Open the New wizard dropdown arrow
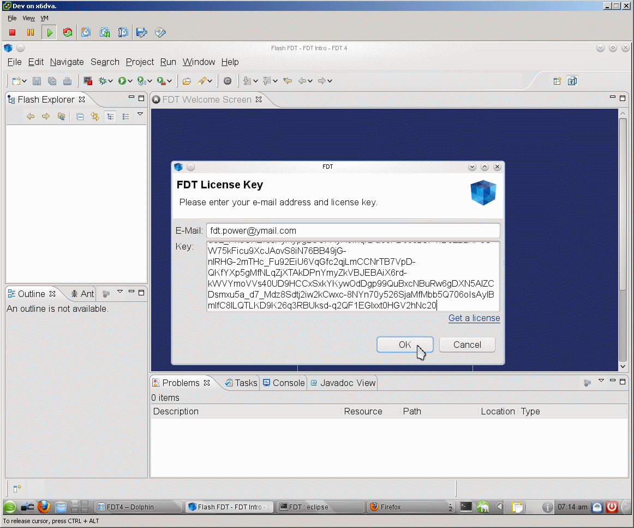634x528 pixels. tap(24, 81)
